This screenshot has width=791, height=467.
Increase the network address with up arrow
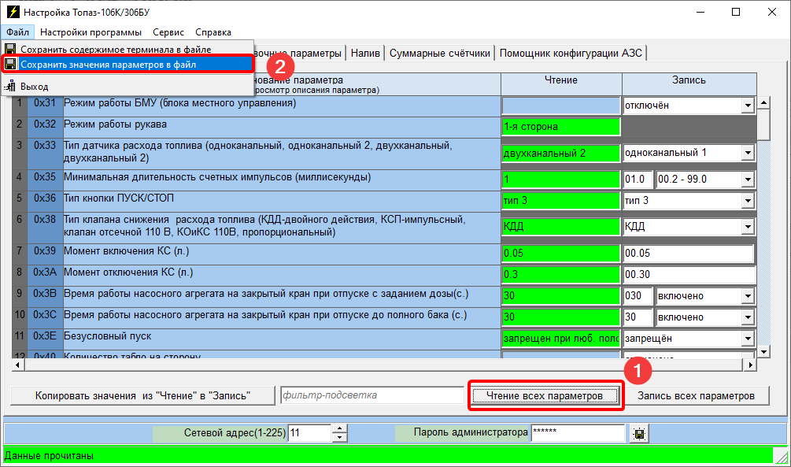[x=339, y=428]
